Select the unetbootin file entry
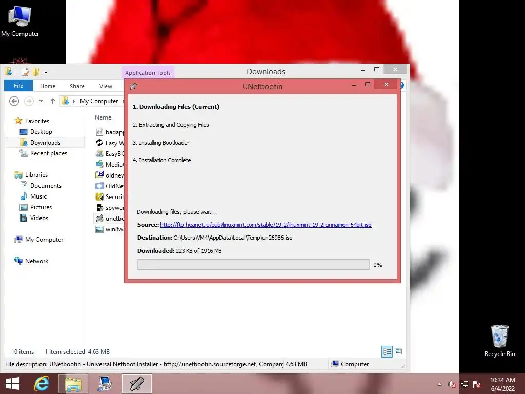This screenshot has width=525, height=394. [x=110, y=219]
